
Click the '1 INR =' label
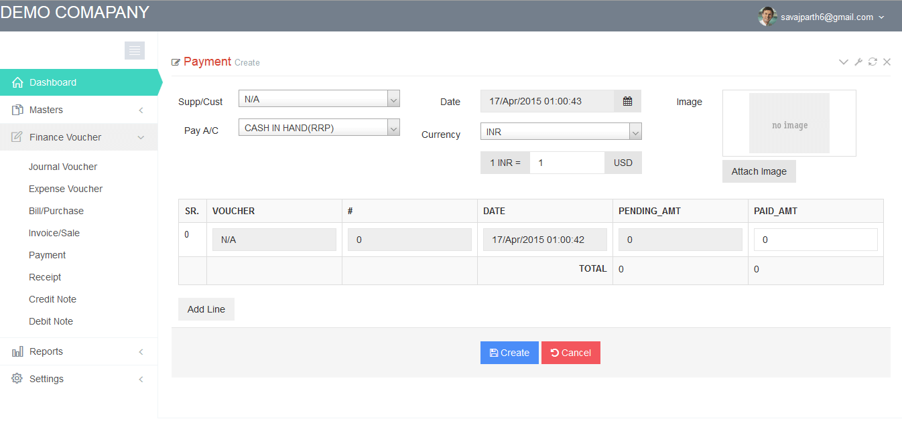(505, 163)
